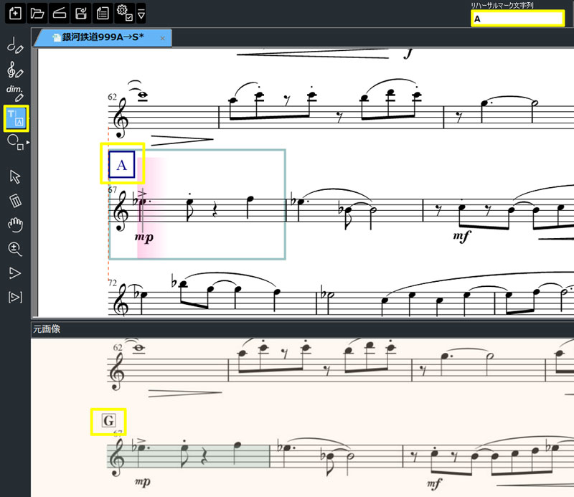Select the rehearsal mark A in score

point(122,165)
